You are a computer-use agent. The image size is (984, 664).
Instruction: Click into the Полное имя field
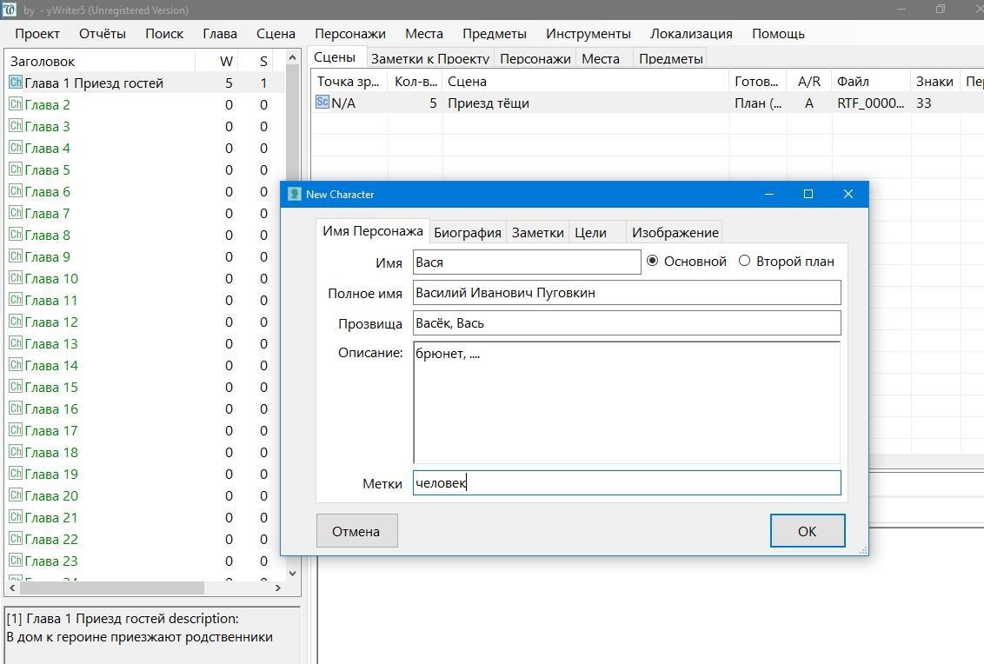coord(626,293)
